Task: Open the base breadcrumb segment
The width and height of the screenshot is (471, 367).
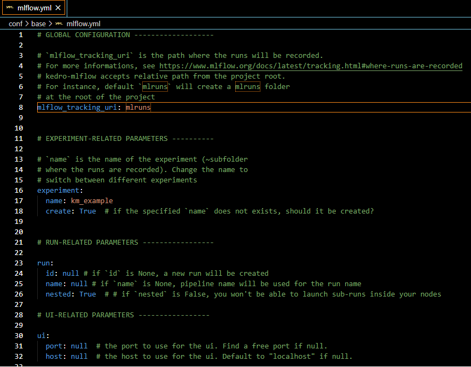Action: (x=38, y=23)
